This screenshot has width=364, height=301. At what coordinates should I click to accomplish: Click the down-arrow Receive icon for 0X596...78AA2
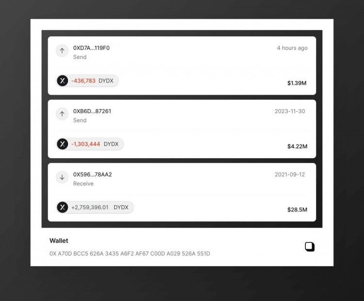[62, 177]
